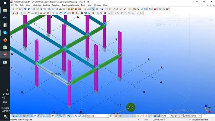Open the View plane dropdown
The width and height of the screenshot is (215, 121).
pyautogui.click(x=177, y=116)
